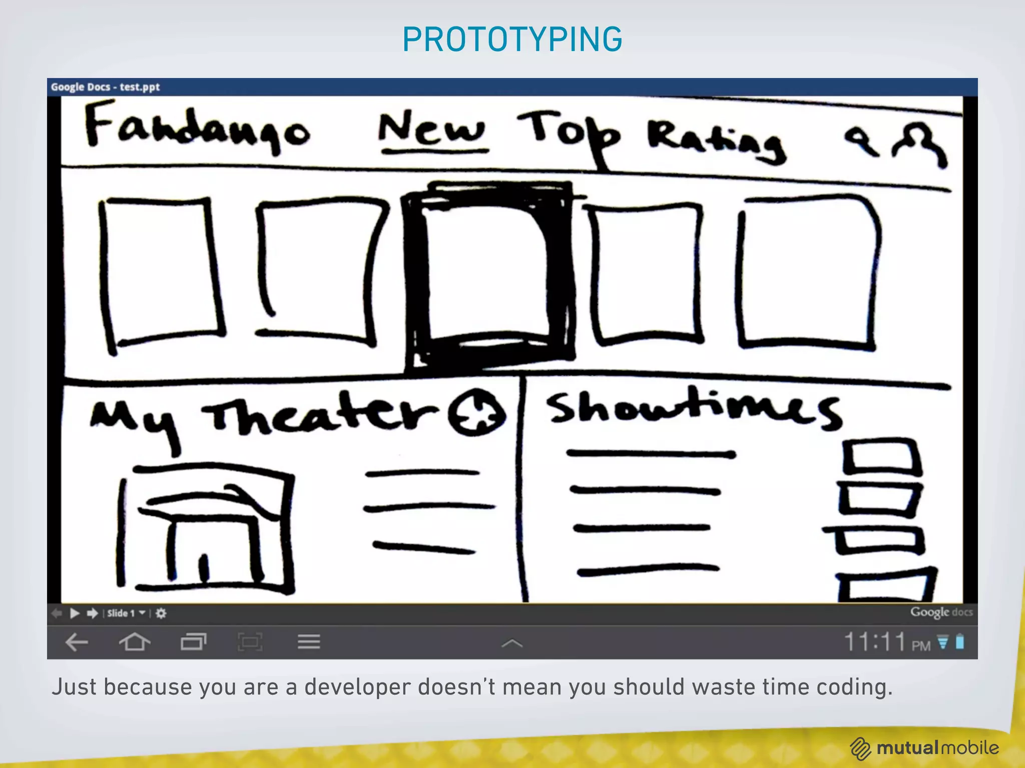This screenshot has width=1025, height=768.
Task: Tap the fifth movie poster box
Action: pyautogui.click(x=808, y=273)
